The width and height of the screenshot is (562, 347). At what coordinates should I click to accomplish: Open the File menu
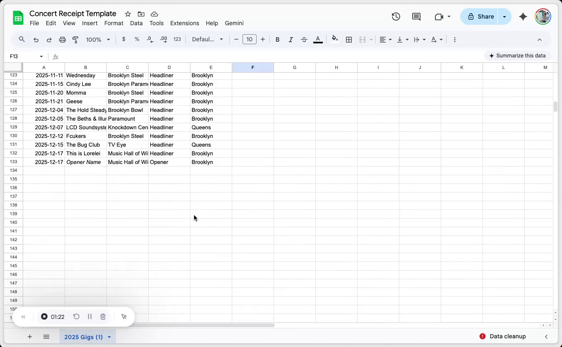tap(34, 23)
